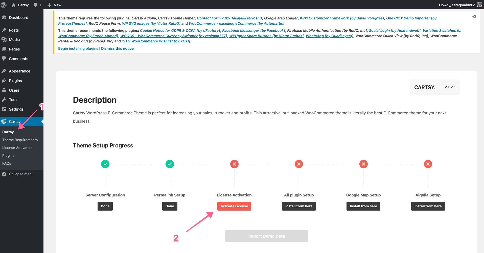Click License Activation red X icon

(234, 164)
